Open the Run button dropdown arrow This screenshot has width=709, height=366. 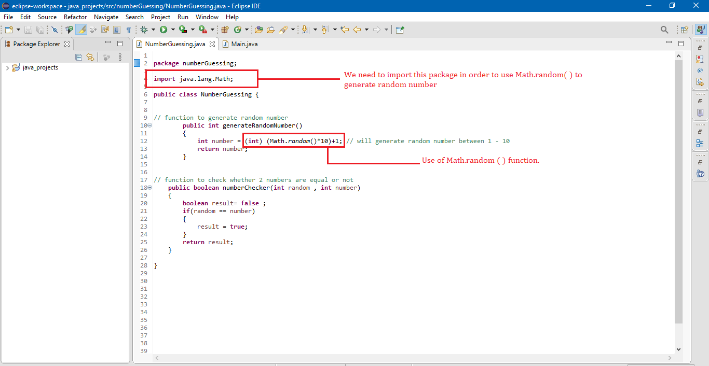pyautogui.click(x=172, y=30)
